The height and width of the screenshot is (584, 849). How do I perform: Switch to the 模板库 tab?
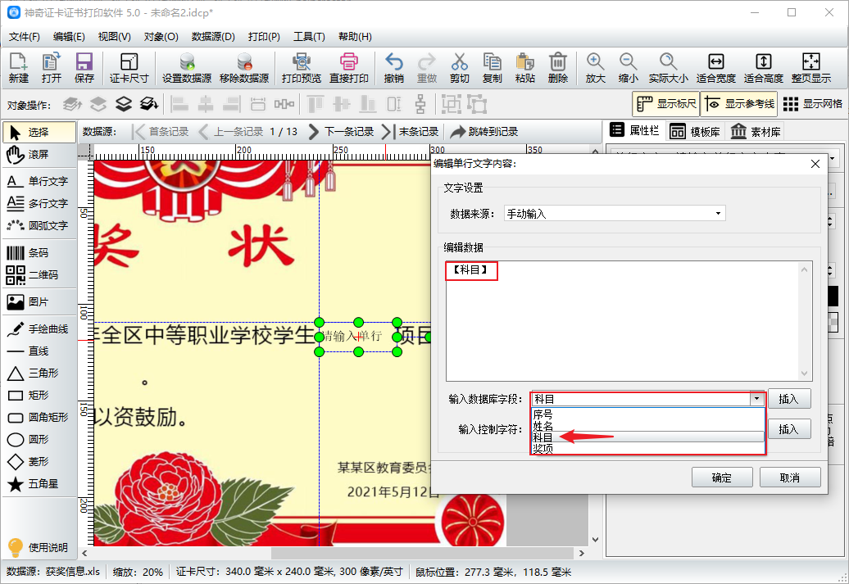point(695,132)
